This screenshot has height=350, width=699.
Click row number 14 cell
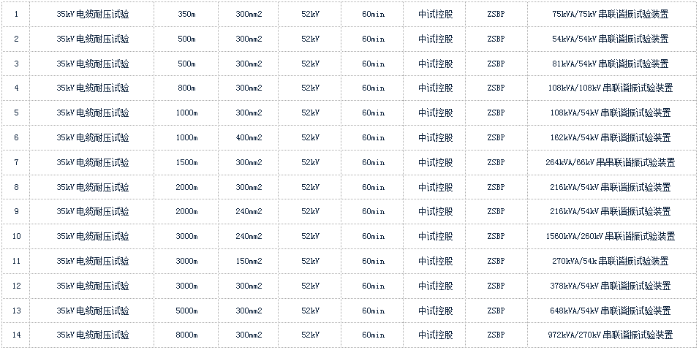[16, 335]
